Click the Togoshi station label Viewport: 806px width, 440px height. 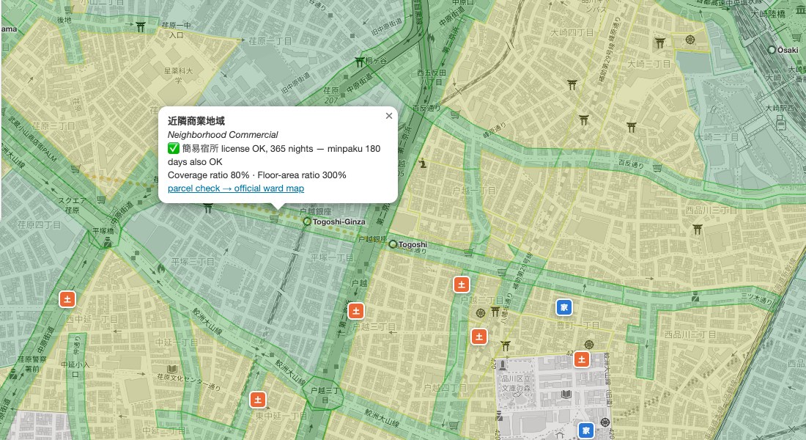tap(413, 244)
